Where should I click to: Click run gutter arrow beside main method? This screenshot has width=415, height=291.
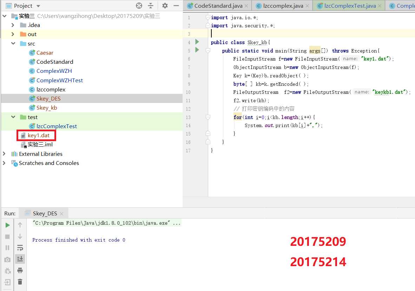pyautogui.click(x=197, y=50)
